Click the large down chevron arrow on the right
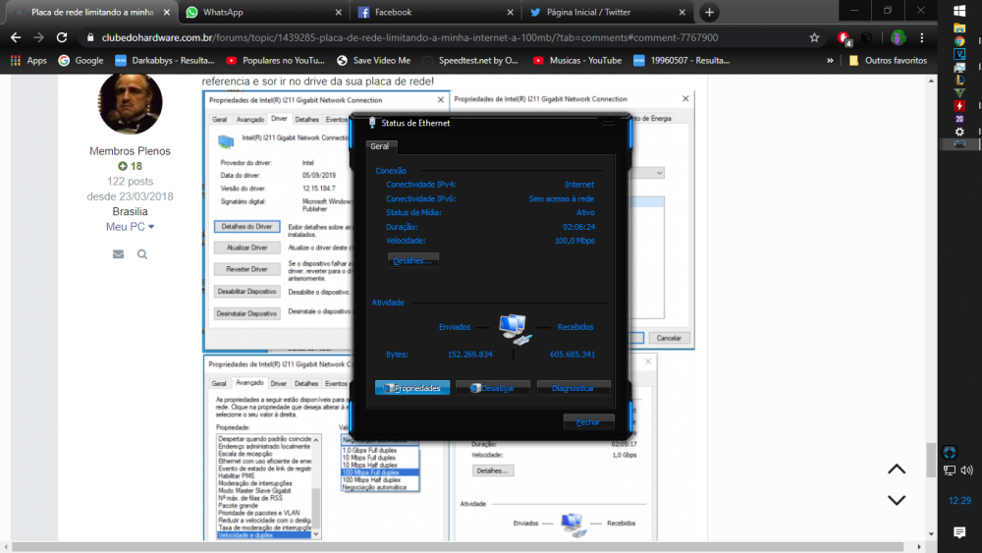Screen dimensions: 982x553 pos(897,500)
